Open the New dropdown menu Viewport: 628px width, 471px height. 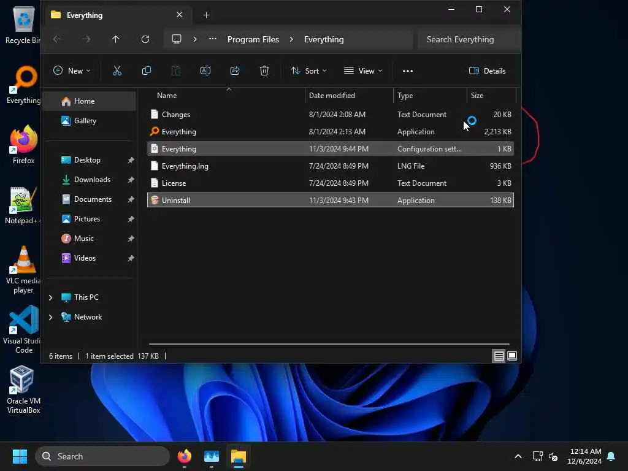(72, 71)
